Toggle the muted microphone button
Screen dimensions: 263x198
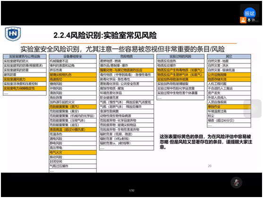click(x=237, y=182)
